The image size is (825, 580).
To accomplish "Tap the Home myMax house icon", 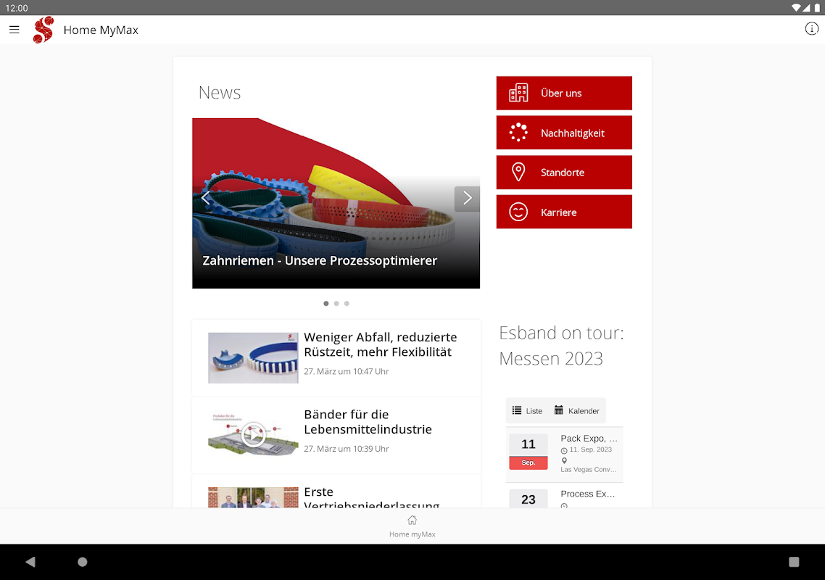I will click(x=412, y=520).
